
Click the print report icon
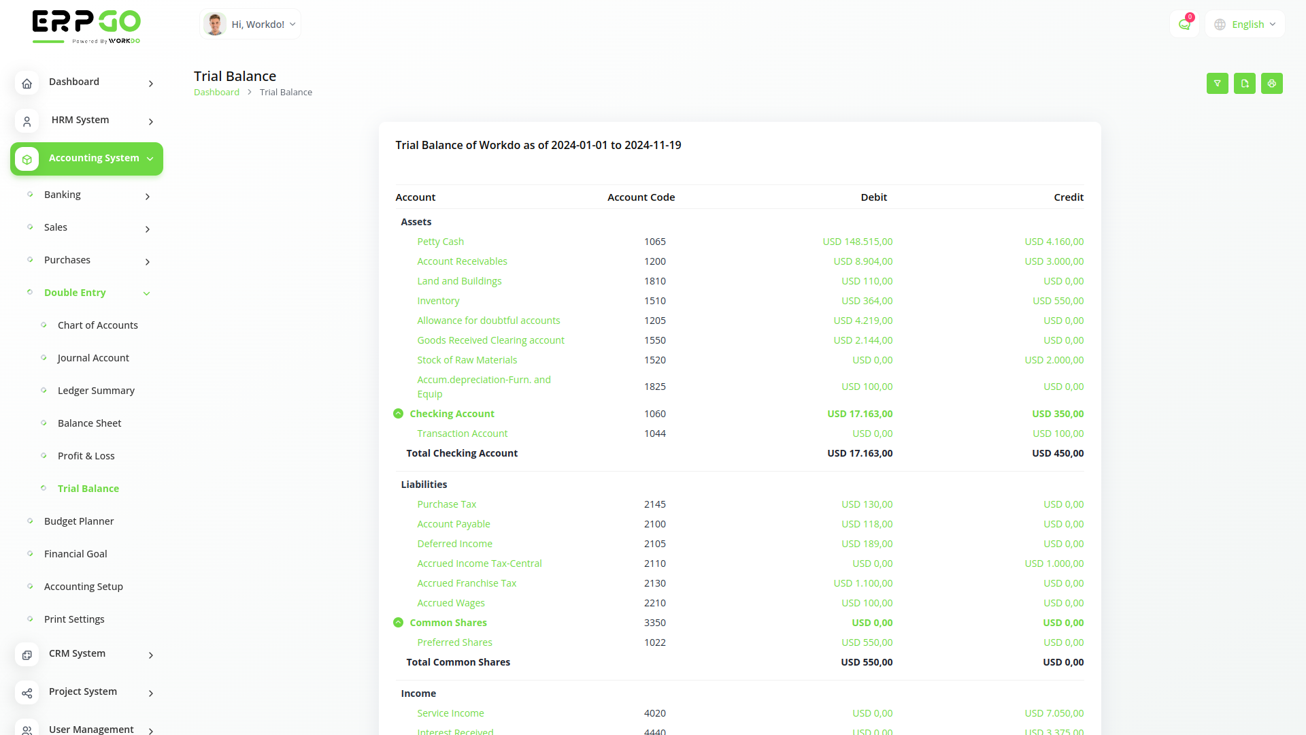tap(1271, 83)
